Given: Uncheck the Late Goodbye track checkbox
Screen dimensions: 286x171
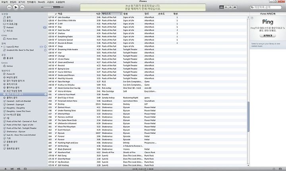Looking at the screenshot, I should pos(56,17).
